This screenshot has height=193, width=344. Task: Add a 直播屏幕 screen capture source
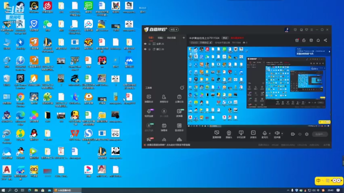(217, 134)
